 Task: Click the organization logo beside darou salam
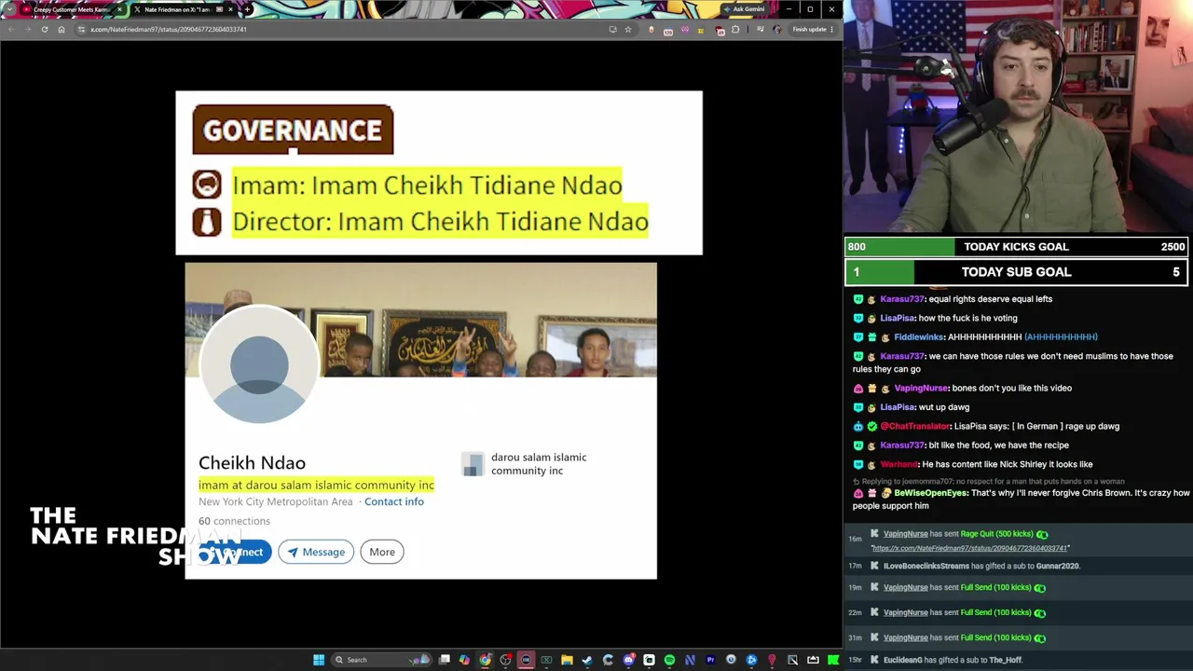click(473, 464)
